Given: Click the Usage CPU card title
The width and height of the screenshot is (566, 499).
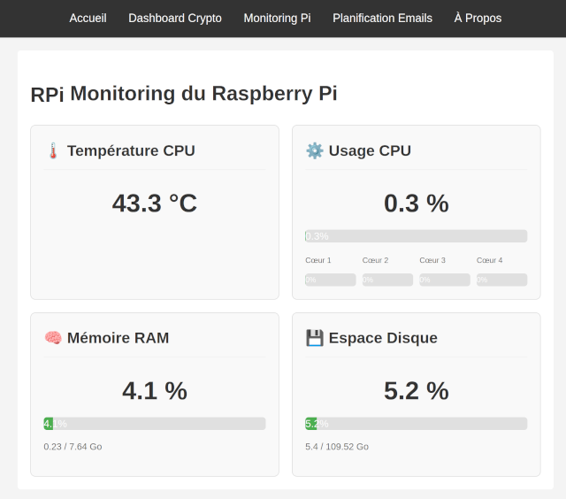Looking at the screenshot, I should click(x=370, y=151).
